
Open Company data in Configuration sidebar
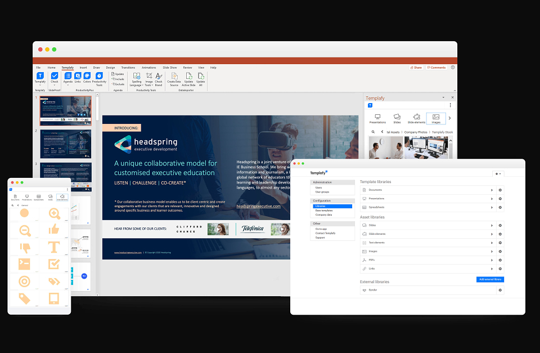pyautogui.click(x=324, y=215)
